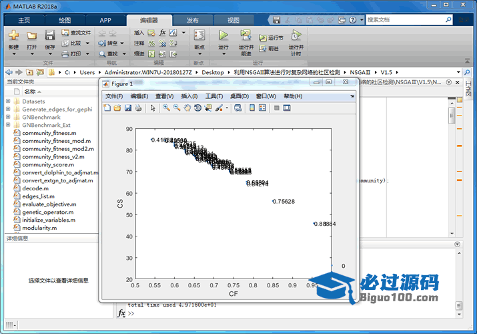Click Run and Time (运行并计时) icon
477x334 pixels.
(x=296, y=35)
